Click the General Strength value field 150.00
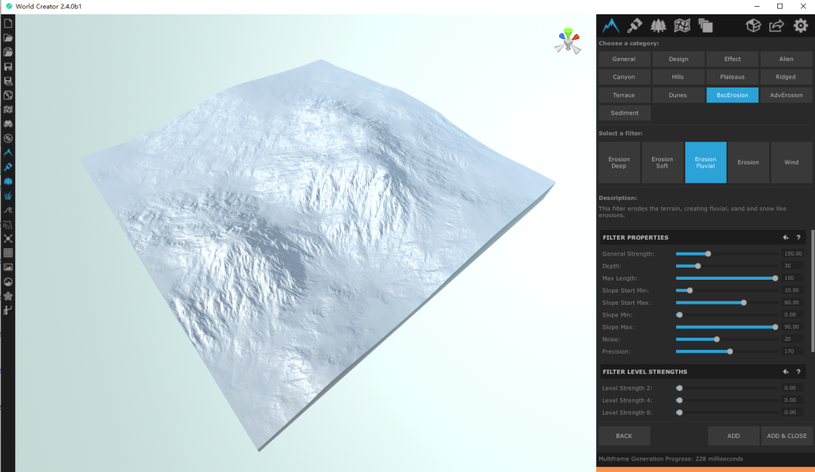 [793, 253]
